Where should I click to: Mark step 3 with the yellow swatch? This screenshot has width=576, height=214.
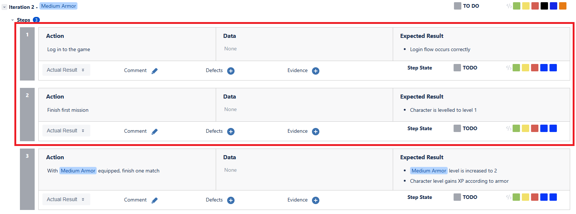pos(525,197)
